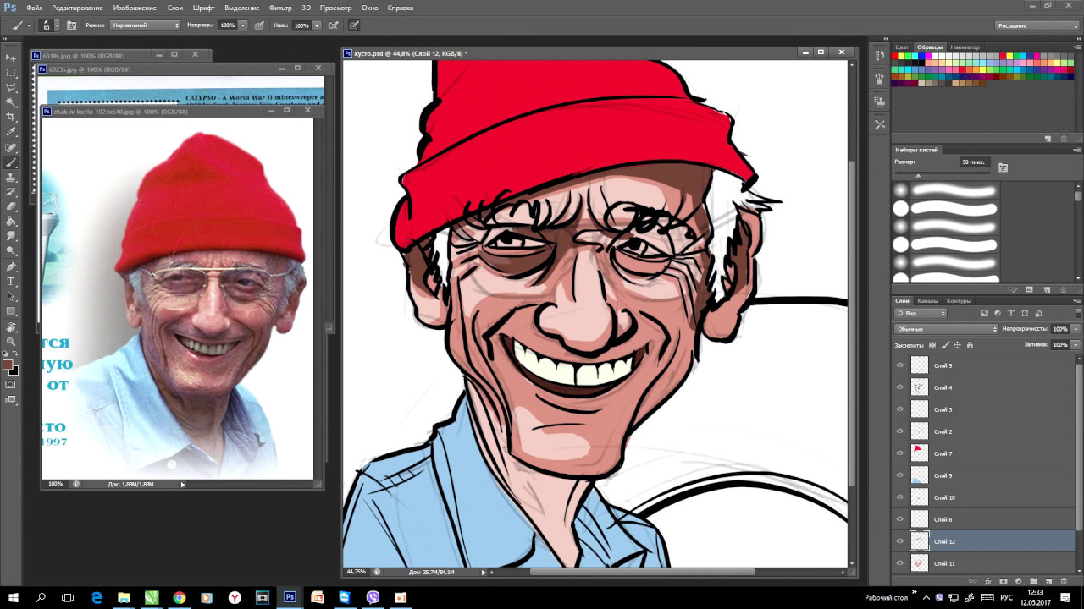The image size is (1084, 609).
Task: Open Photoshop from the Windows taskbar
Action: tap(290, 597)
